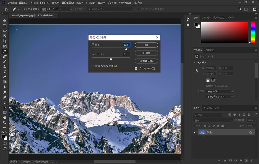Select the Pen tool
This screenshot has height=164, width=259.
[5, 97]
